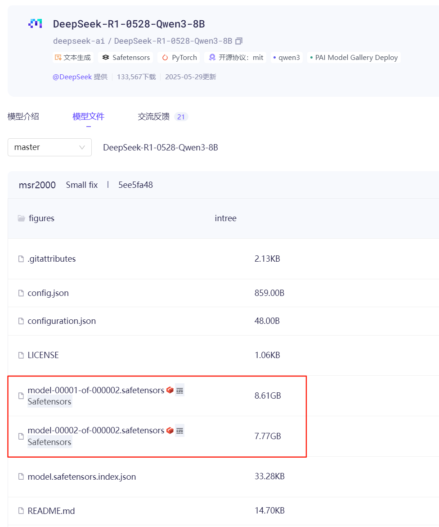The height and width of the screenshot is (527, 439).
Task: Click the DeepSeek-R1-0528-Qwen3-8B breadcrumb path
Action: [x=161, y=148]
